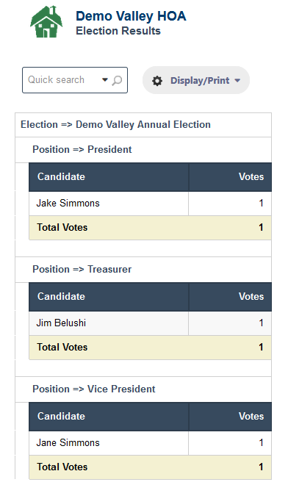This screenshot has width=288, height=496.
Task: Collapse the Position President group header
Action: [143, 150]
